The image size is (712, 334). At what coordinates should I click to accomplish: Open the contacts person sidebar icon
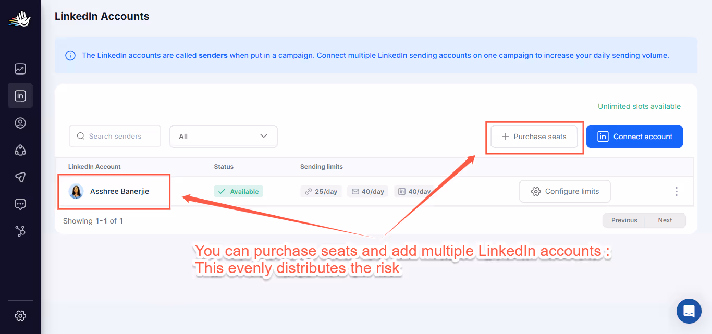(x=20, y=122)
